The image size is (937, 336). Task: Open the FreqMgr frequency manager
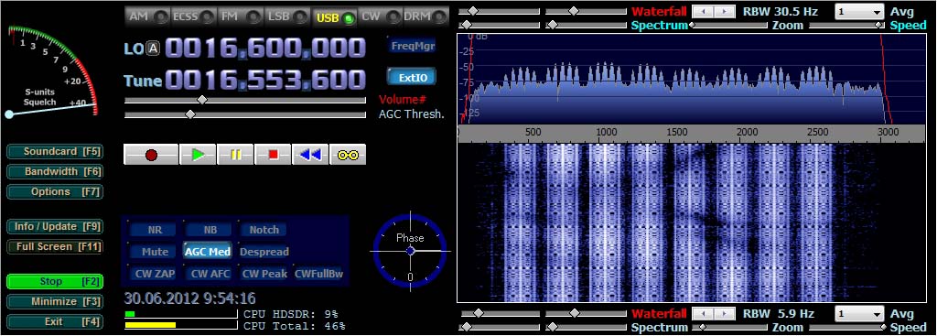point(412,46)
